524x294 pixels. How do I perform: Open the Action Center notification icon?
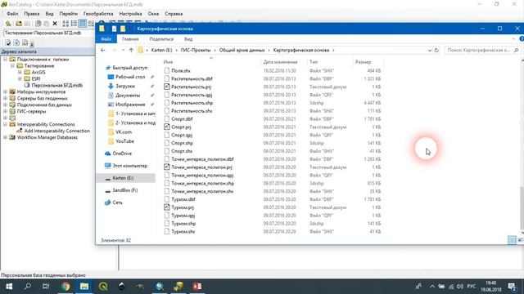coord(512,287)
